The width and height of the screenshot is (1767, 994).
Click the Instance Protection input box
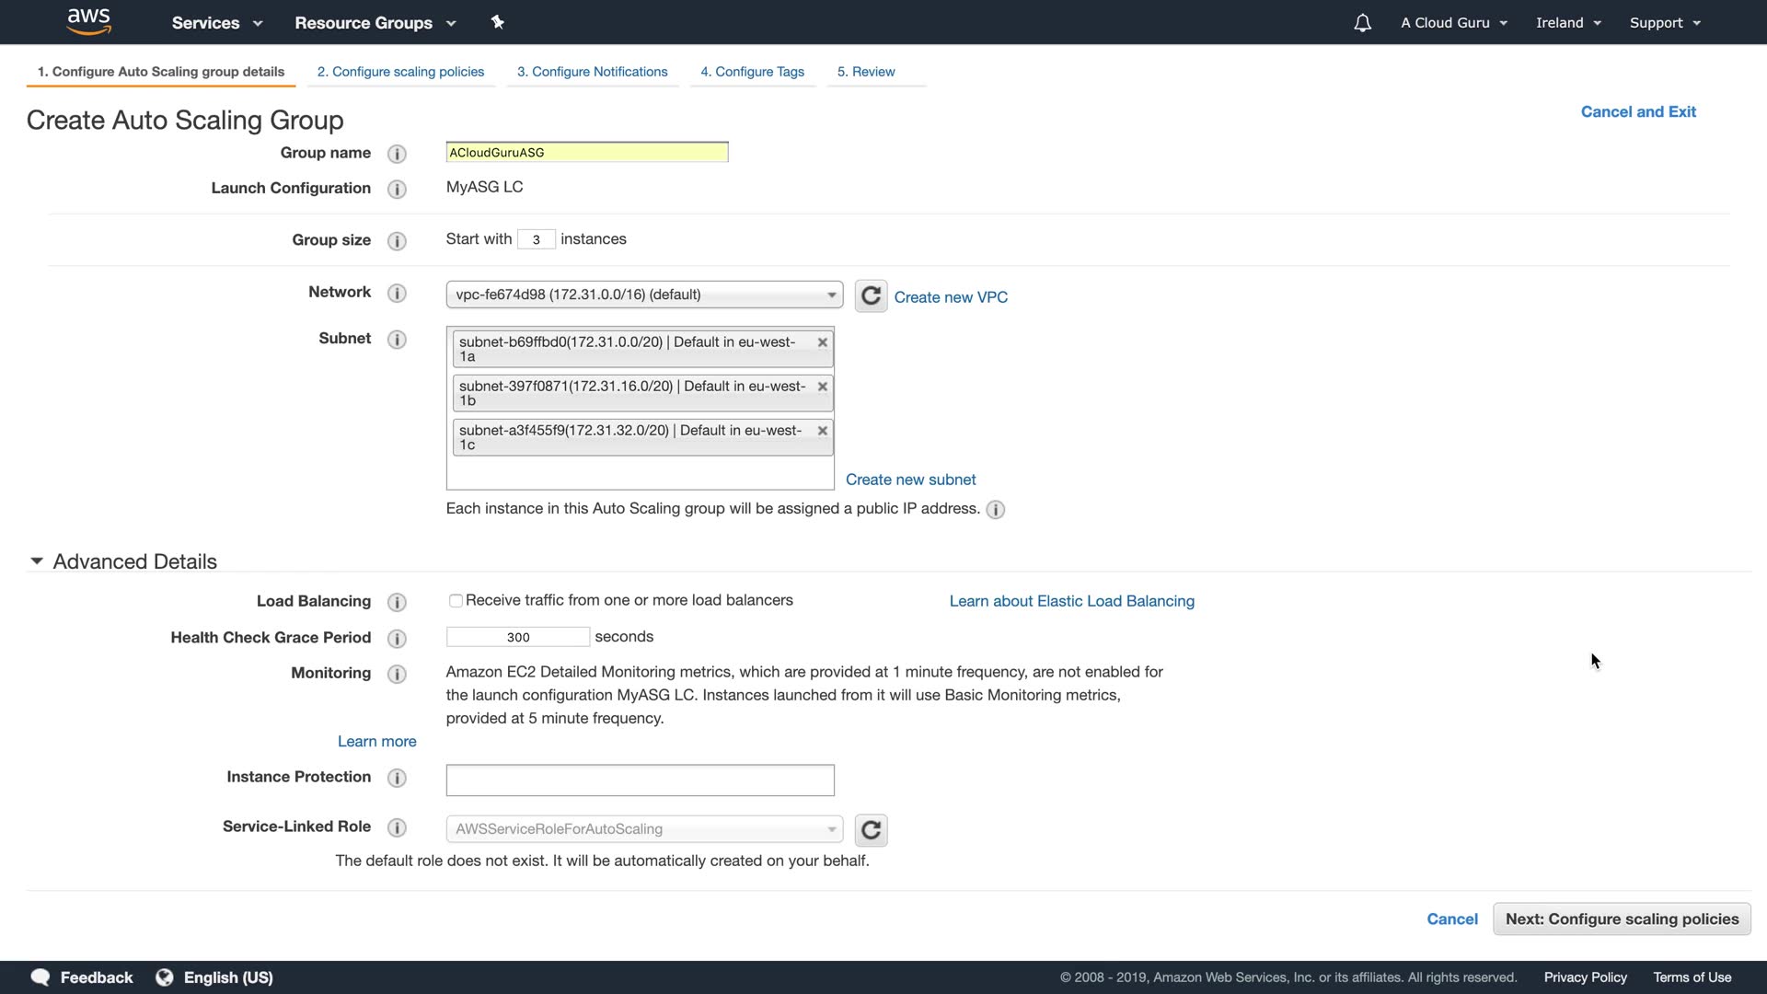tap(640, 780)
